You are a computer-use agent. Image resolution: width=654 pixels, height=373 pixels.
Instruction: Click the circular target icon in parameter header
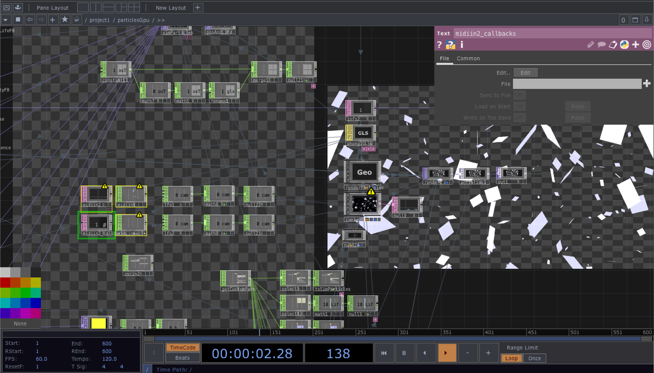point(647,45)
